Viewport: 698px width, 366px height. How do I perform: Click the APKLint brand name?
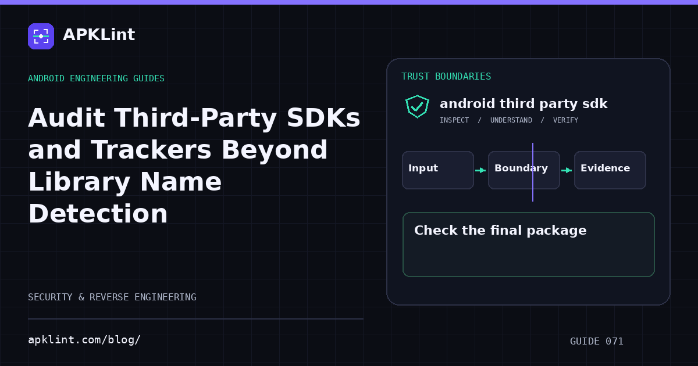99,35
